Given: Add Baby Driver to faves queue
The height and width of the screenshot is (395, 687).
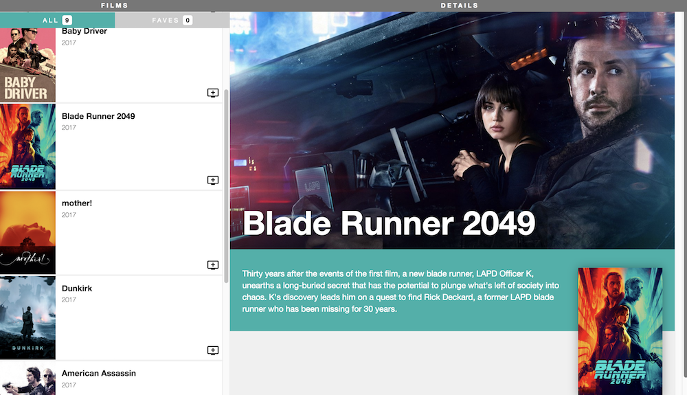Looking at the screenshot, I should [x=213, y=93].
